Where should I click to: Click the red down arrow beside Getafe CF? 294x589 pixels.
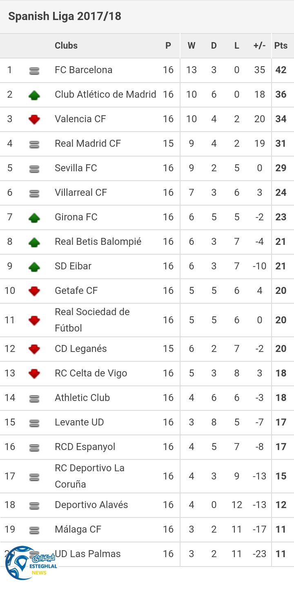pos(34,291)
